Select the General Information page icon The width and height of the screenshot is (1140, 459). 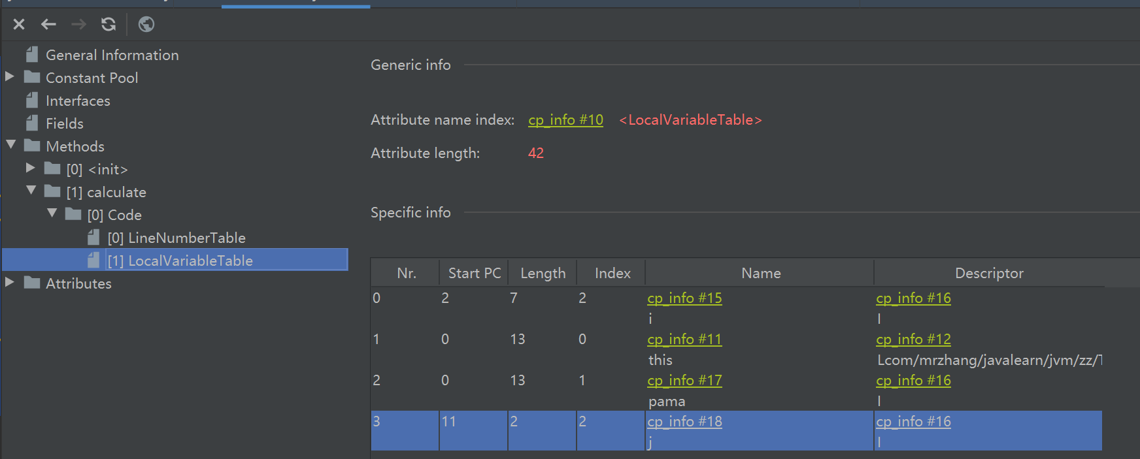31,55
